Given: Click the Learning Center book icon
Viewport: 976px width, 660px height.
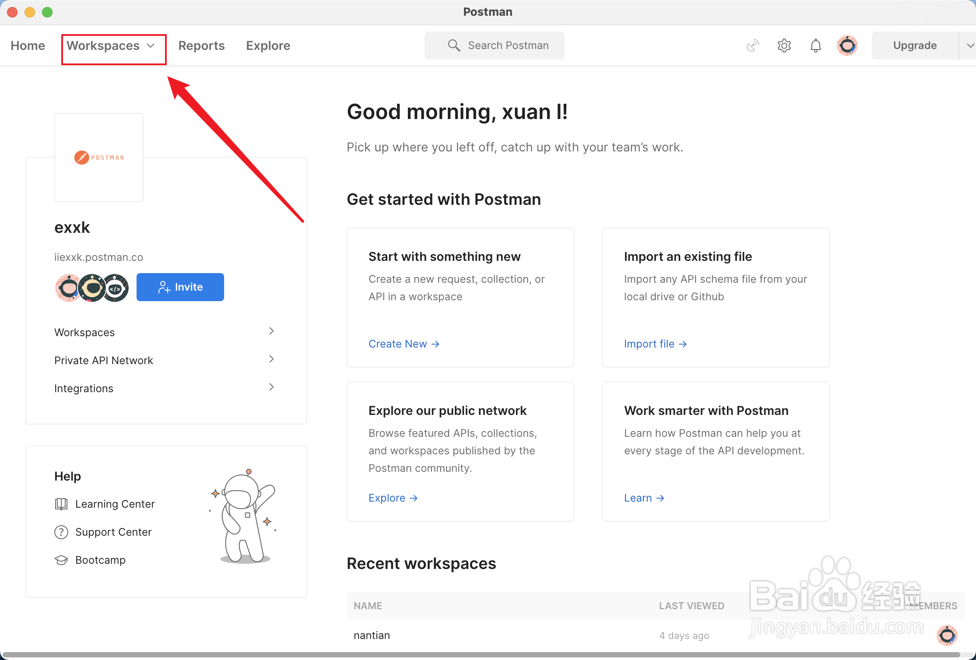Looking at the screenshot, I should [x=61, y=504].
